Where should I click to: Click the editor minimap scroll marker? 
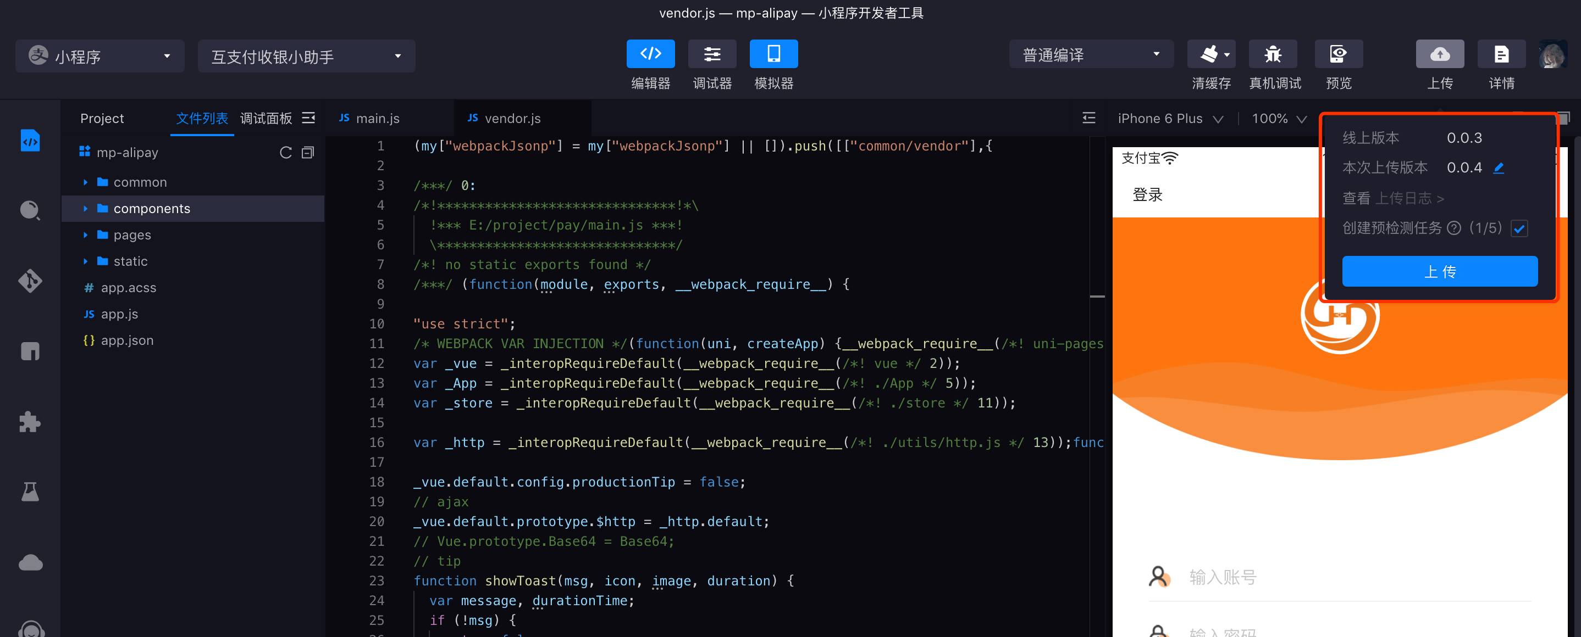click(x=1097, y=296)
